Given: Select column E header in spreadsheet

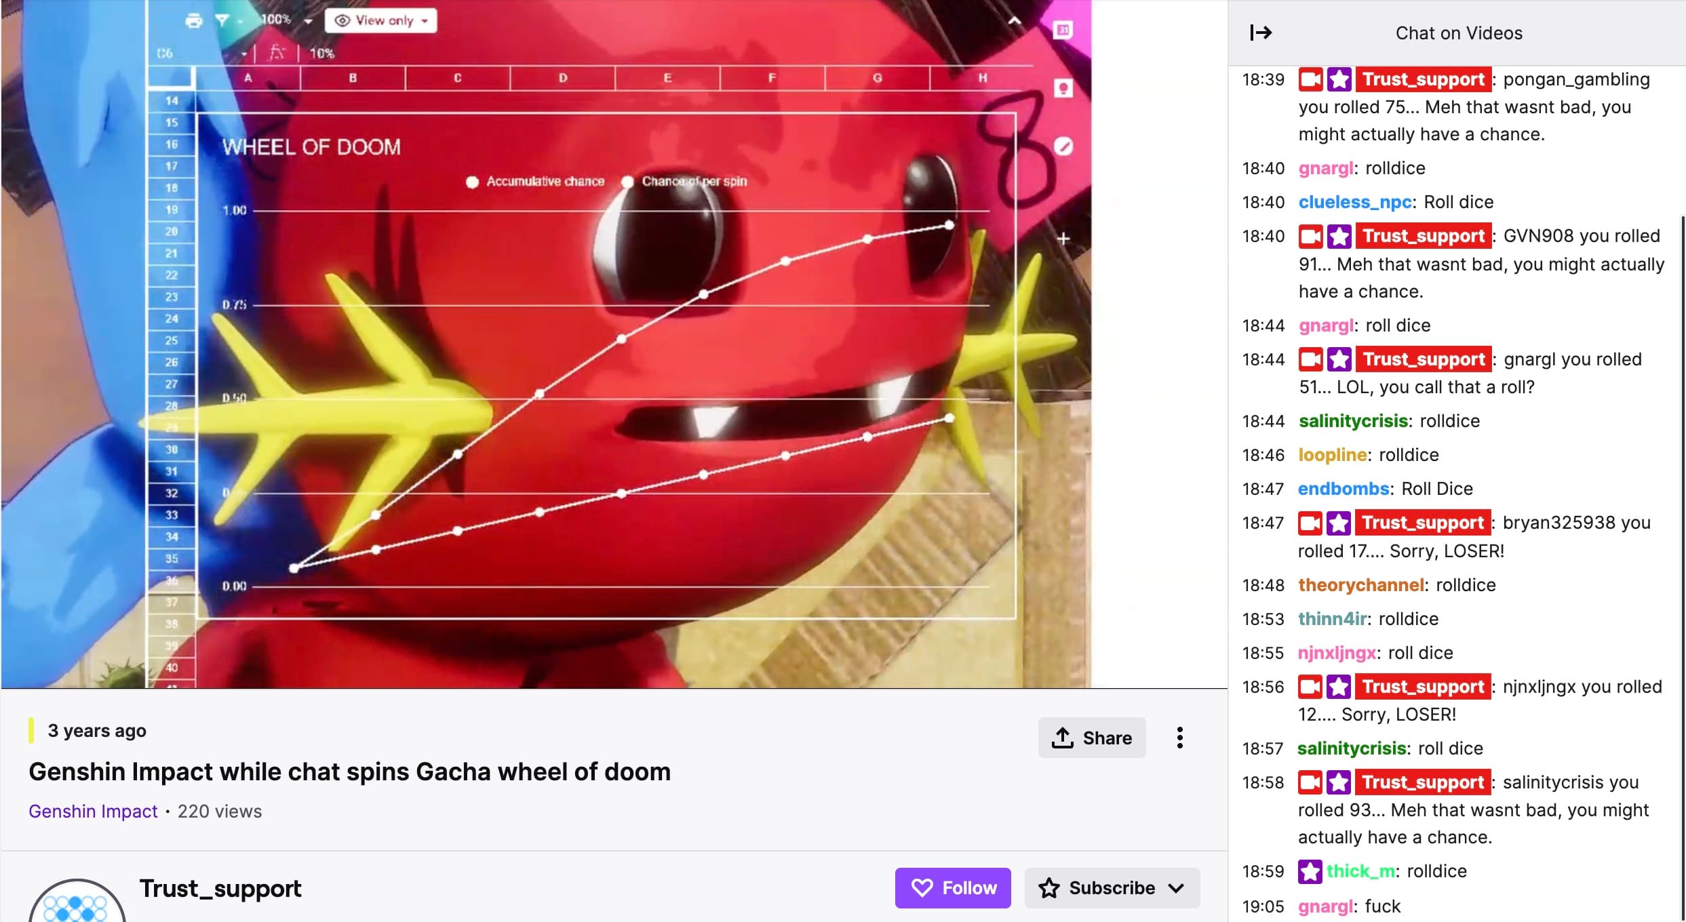Looking at the screenshot, I should (667, 78).
